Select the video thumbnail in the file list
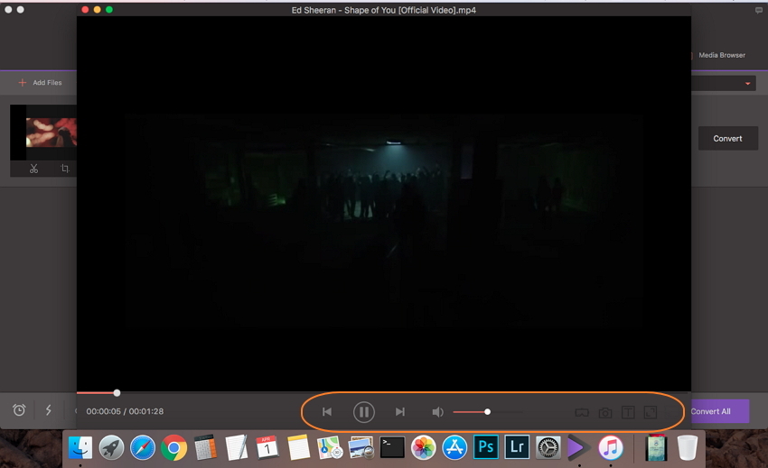Screen dimensions: 768x468 click(43, 132)
